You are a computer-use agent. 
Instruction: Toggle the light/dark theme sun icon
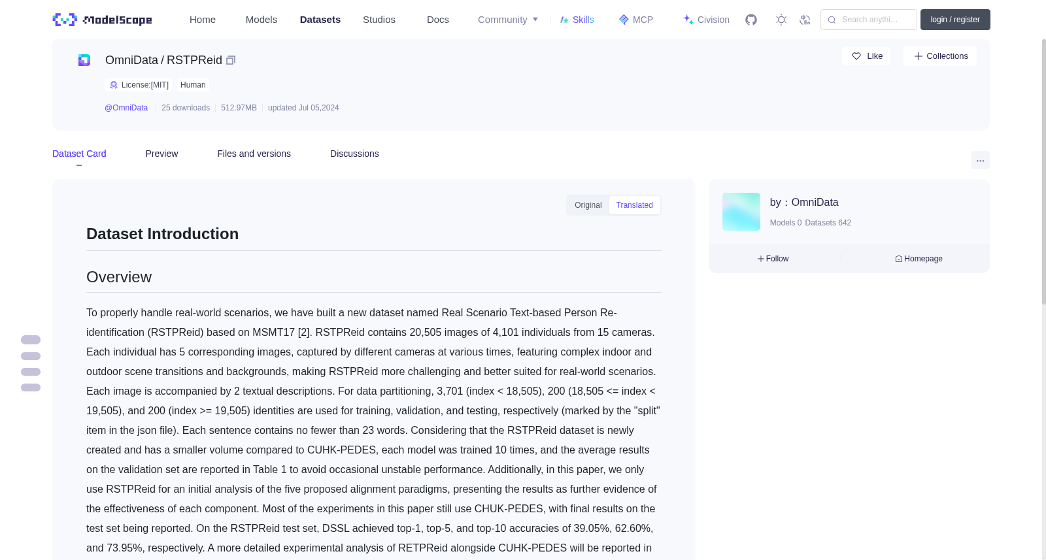pos(781,20)
